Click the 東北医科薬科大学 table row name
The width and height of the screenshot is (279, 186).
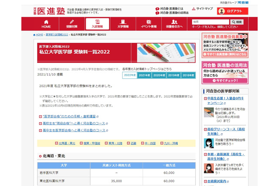52,181
